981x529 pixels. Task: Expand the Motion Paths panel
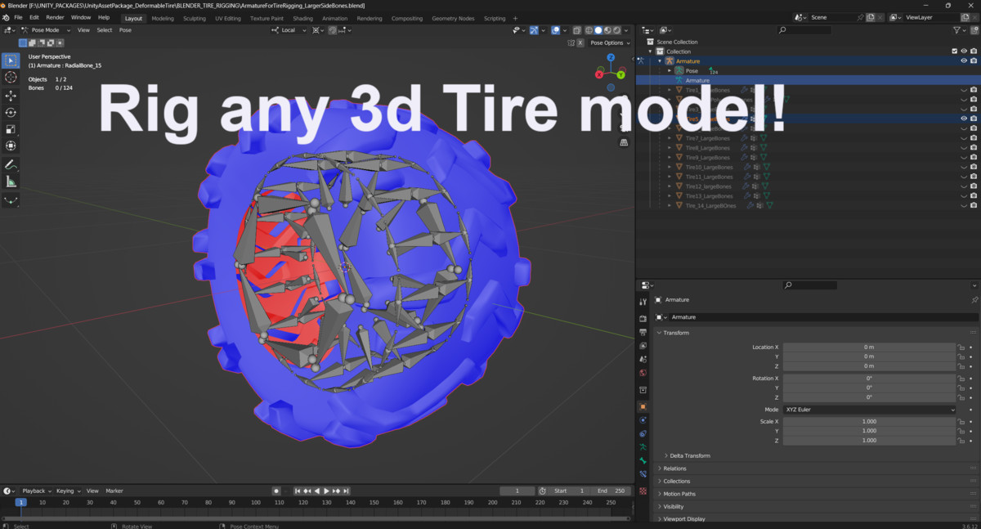679,494
